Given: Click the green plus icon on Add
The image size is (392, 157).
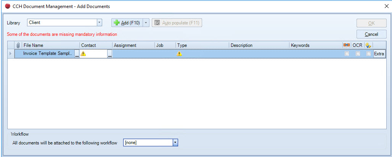Looking at the screenshot, I should (117, 23).
